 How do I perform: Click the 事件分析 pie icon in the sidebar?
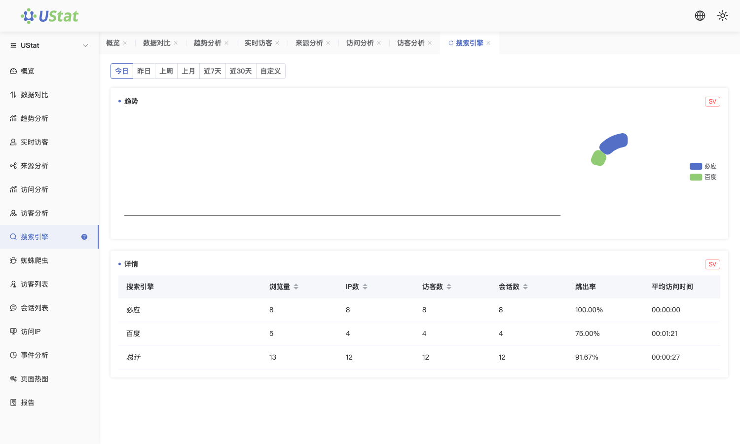click(13, 355)
